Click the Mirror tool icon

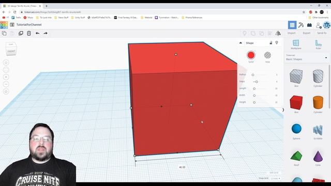(x=278, y=33)
